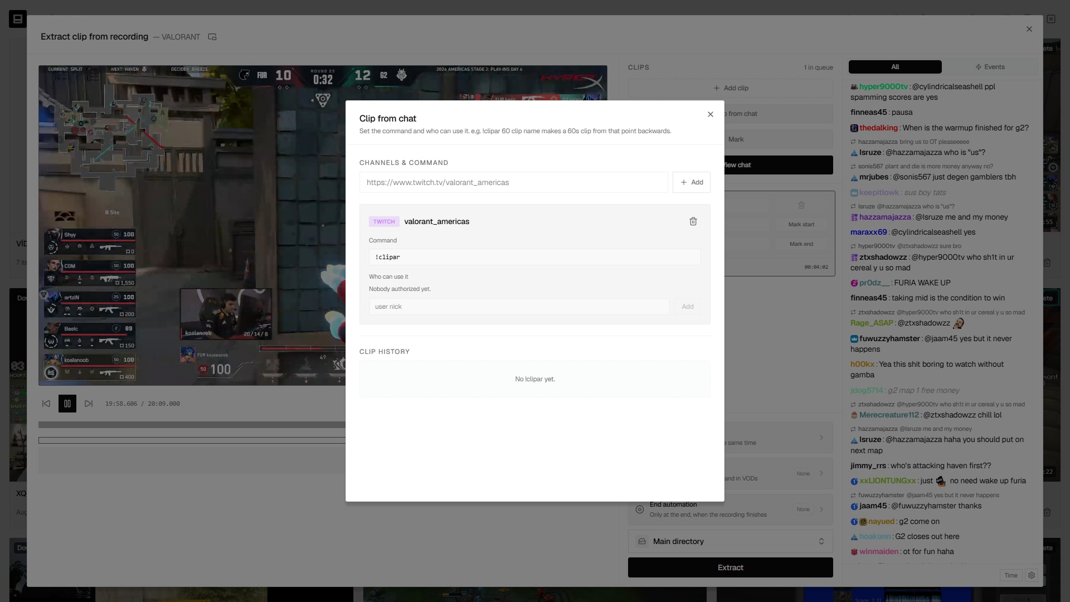
Task: Click the Mark start button
Action: 801,225
